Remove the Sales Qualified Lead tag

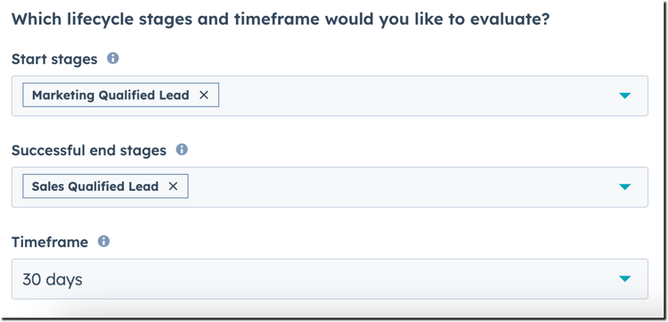click(173, 186)
